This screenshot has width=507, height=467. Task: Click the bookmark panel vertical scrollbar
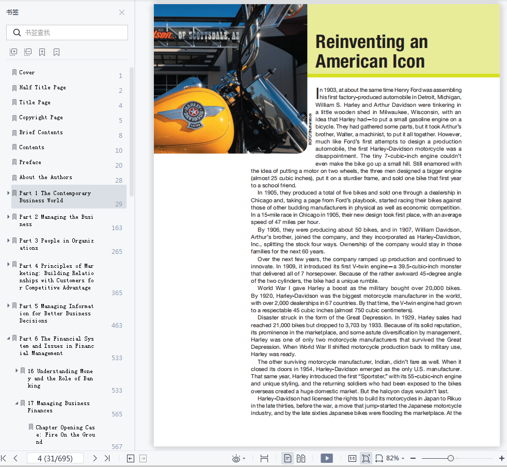(x=131, y=132)
